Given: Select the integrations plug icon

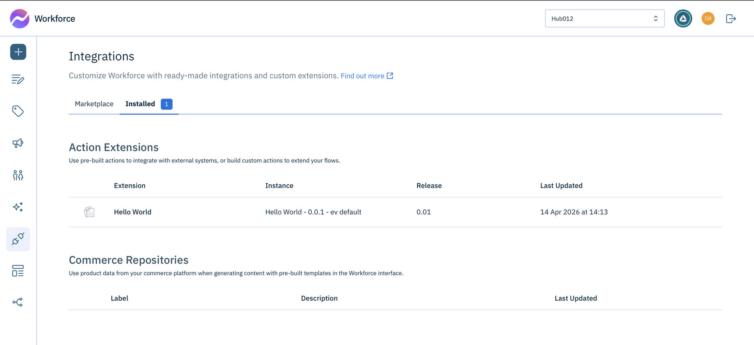Looking at the screenshot, I should coord(18,239).
